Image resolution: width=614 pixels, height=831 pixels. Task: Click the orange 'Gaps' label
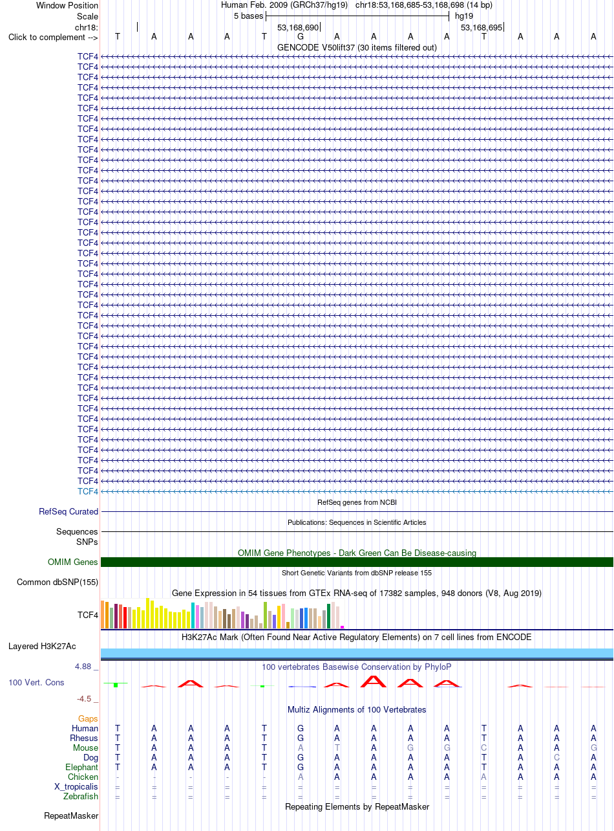(89, 718)
